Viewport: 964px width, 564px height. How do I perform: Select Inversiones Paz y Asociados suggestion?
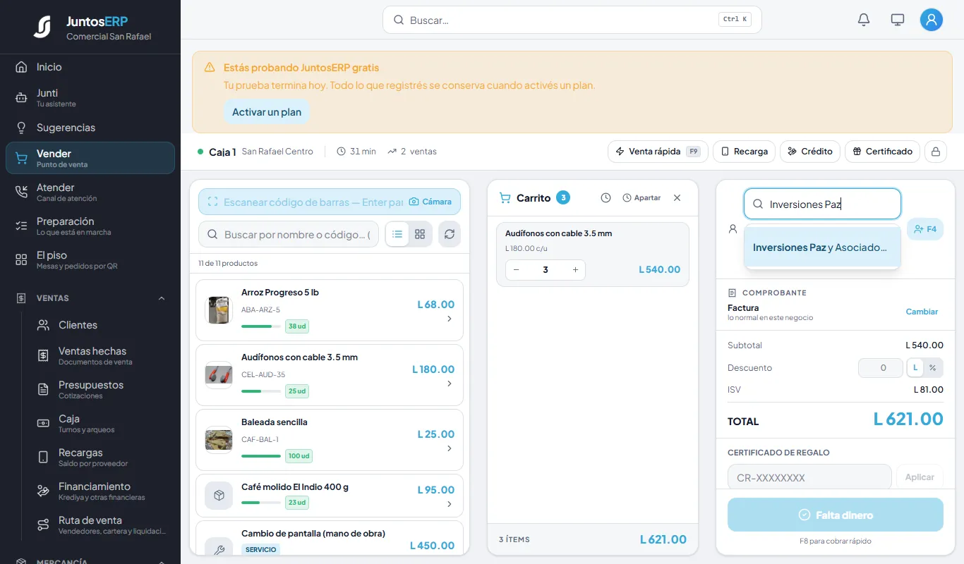(x=822, y=247)
